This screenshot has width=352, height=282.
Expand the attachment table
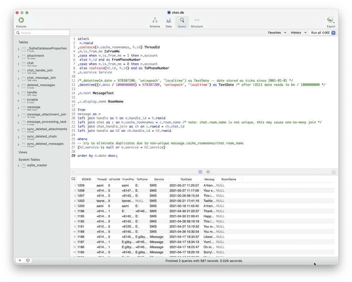(x=19, y=57)
